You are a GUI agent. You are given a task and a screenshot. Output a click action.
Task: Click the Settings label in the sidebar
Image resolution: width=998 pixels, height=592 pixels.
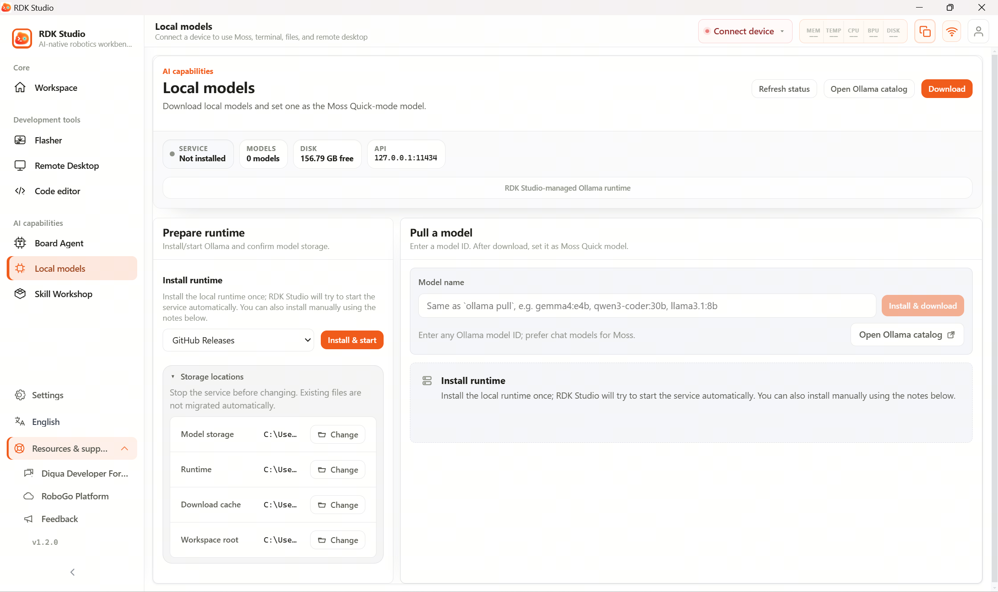tap(48, 395)
